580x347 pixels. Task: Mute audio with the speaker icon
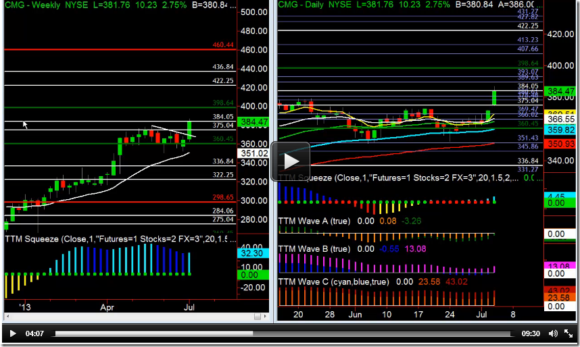pos(554,333)
